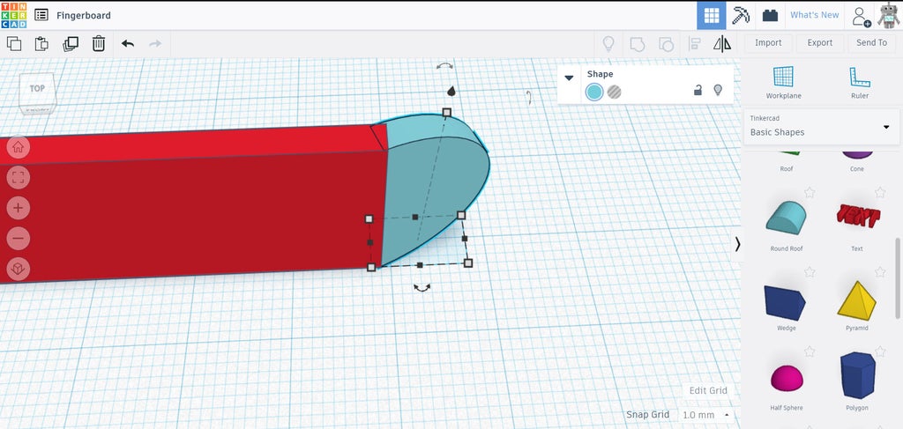
Task: Collapse the Shape inspector panel
Action: tap(569, 78)
